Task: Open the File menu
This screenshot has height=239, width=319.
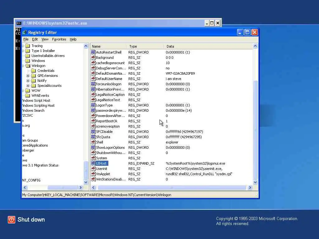Action: (26, 39)
